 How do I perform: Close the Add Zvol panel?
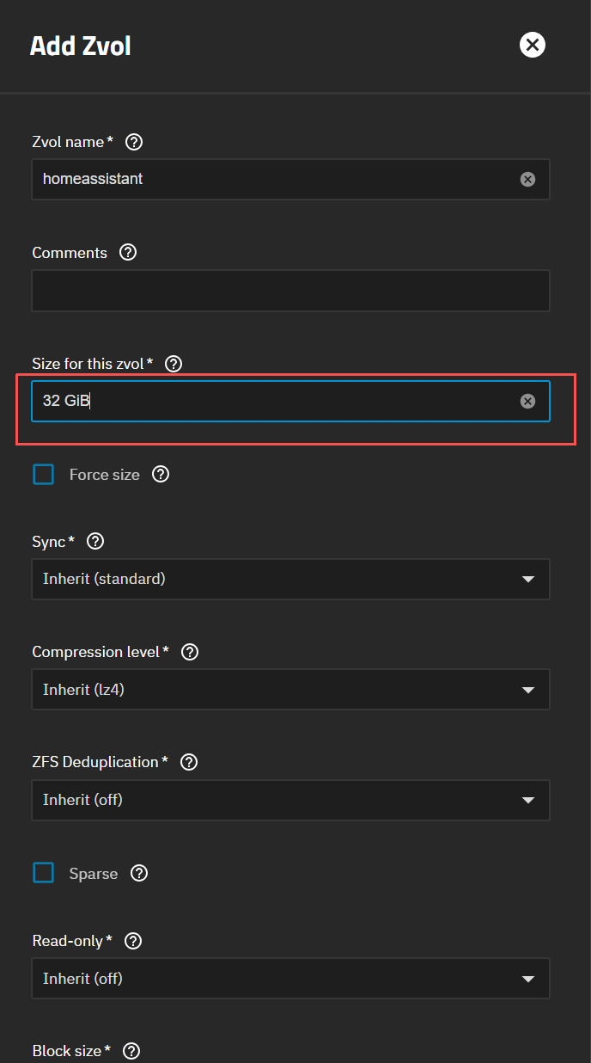tap(533, 45)
